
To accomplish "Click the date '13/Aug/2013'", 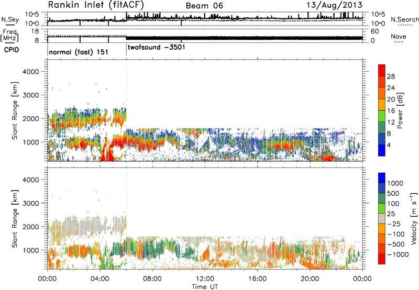I will tap(334, 5).
